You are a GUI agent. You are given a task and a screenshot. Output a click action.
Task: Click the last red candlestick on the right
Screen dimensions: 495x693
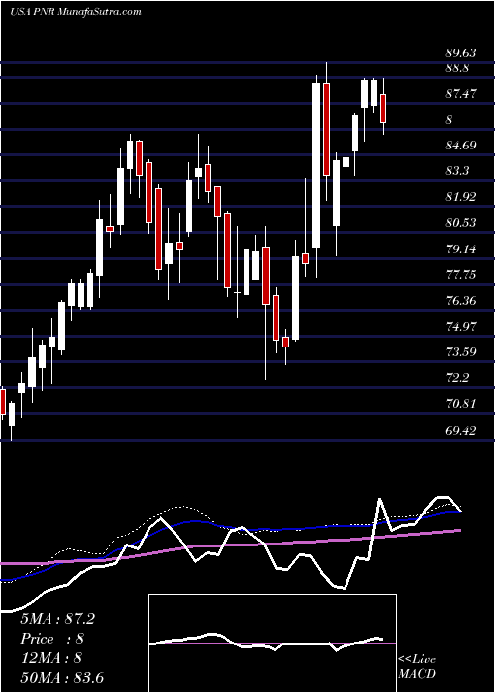coord(383,106)
